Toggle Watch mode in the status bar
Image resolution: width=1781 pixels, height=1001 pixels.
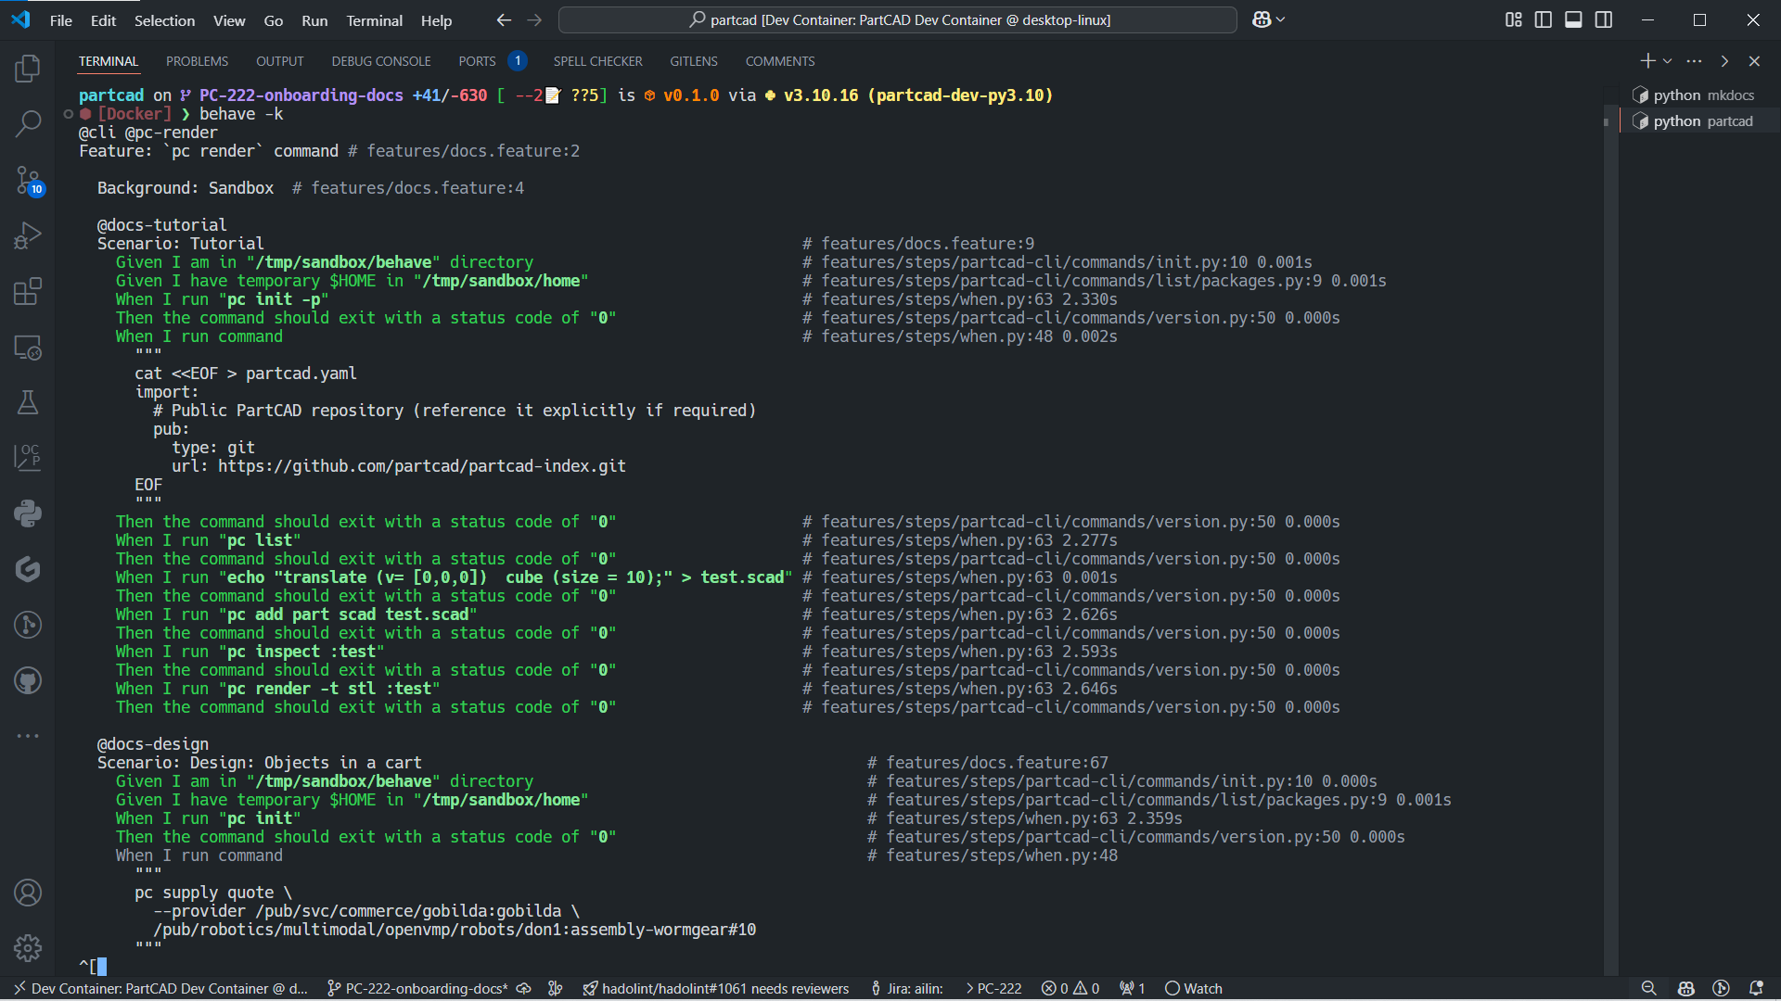click(1194, 988)
